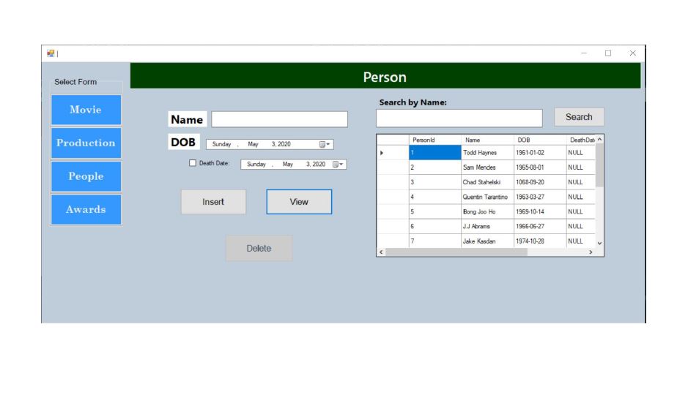This screenshot has width=688, height=395.
Task: Select the Chad Stahelski name cell
Action: point(487,182)
